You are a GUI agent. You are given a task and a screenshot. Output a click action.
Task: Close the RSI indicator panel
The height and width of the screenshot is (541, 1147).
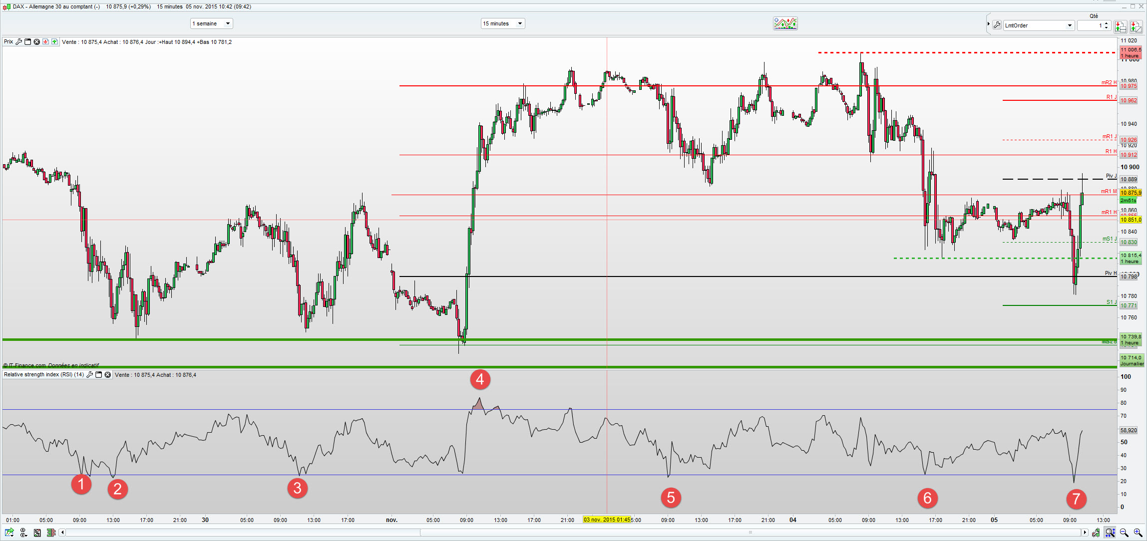point(107,375)
